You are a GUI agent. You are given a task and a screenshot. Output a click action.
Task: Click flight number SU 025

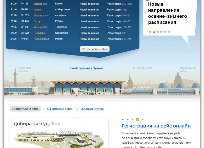pyautogui.click(x=25, y=15)
